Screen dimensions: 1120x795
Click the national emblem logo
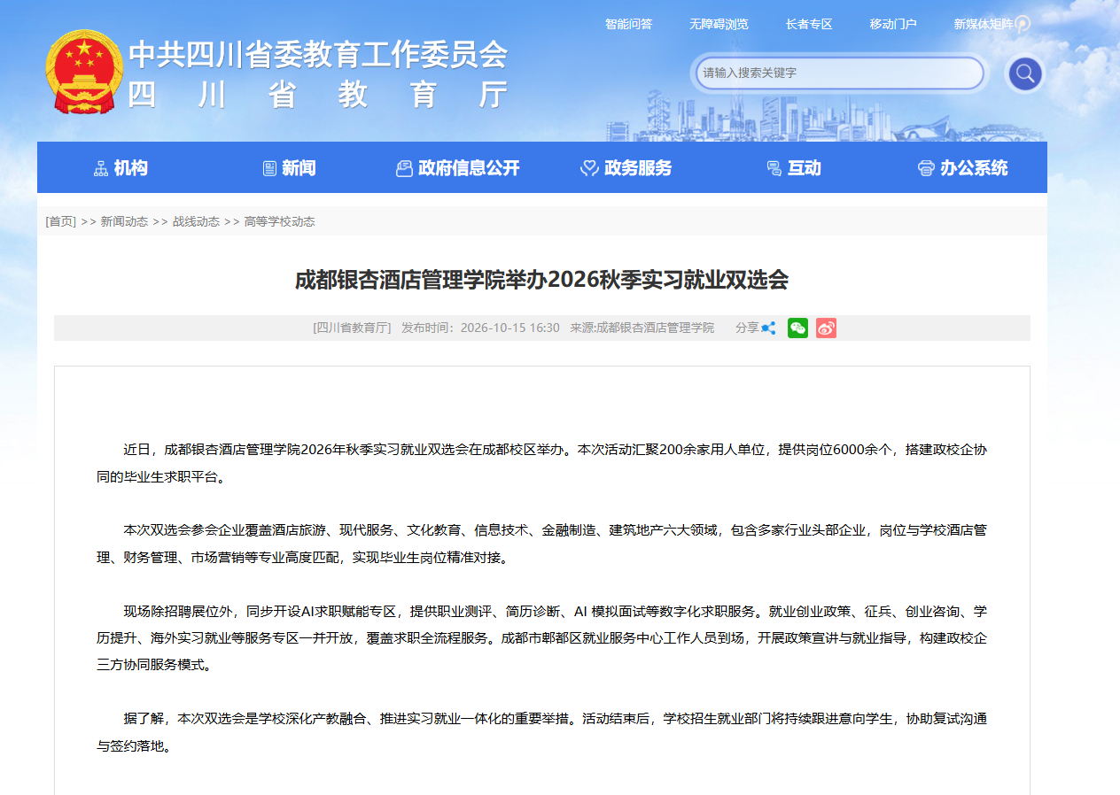(84, 73)
